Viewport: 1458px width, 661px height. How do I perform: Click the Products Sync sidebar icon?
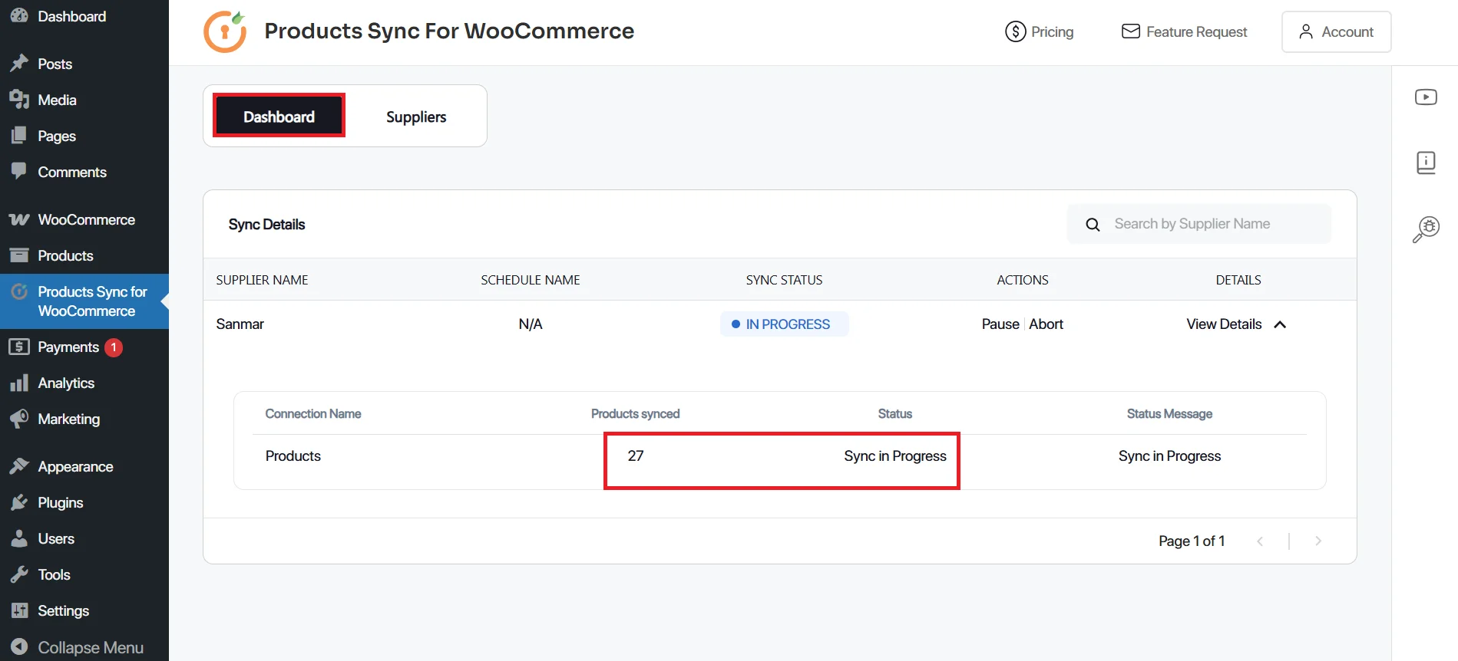point(19,291)
